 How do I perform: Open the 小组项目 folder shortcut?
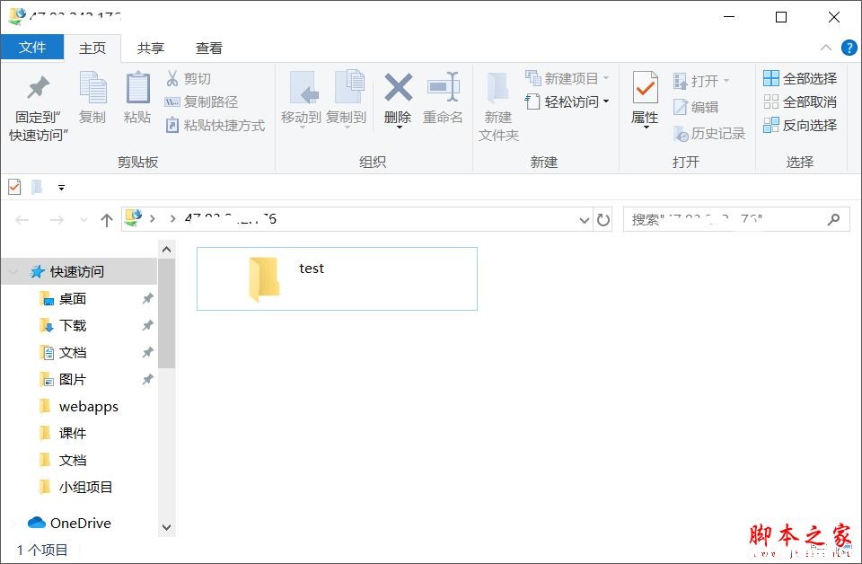click(75, 487)
